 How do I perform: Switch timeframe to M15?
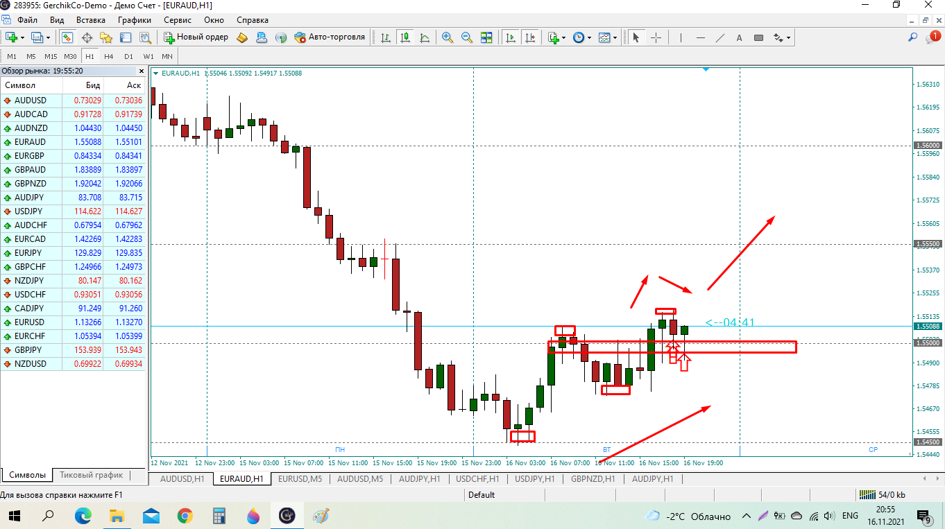point(51,56)
